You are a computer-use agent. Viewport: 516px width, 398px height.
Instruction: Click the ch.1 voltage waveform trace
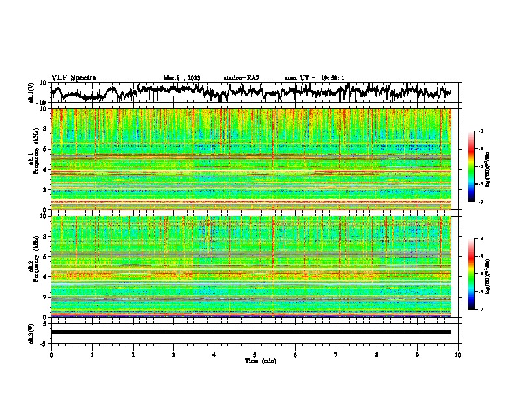pos(251,92)
